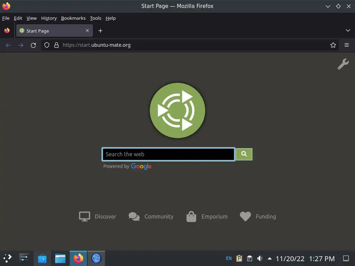Reload the current page

33,45
